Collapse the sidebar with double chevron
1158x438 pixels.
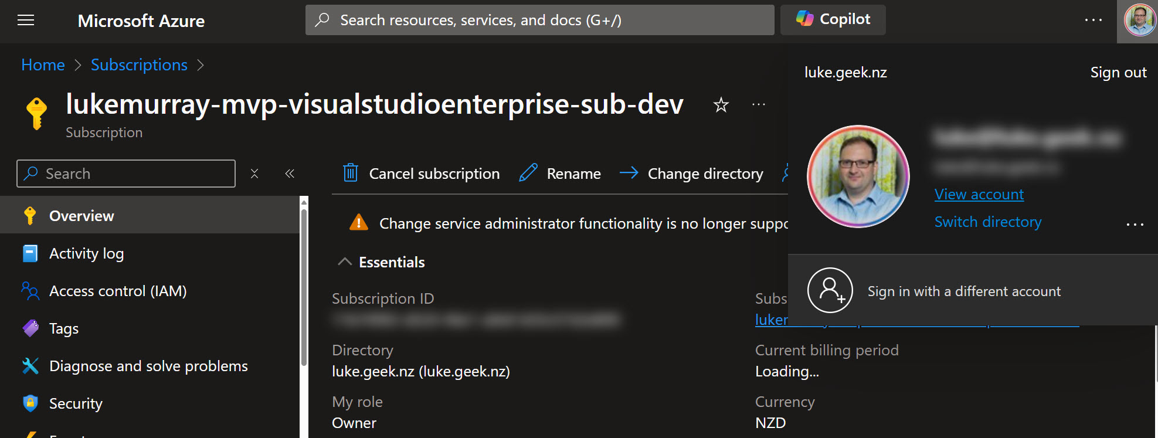point(290,174)
